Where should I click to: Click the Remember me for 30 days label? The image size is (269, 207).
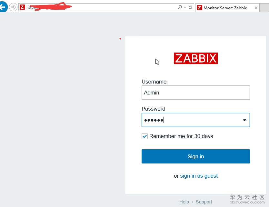point(181,136)
